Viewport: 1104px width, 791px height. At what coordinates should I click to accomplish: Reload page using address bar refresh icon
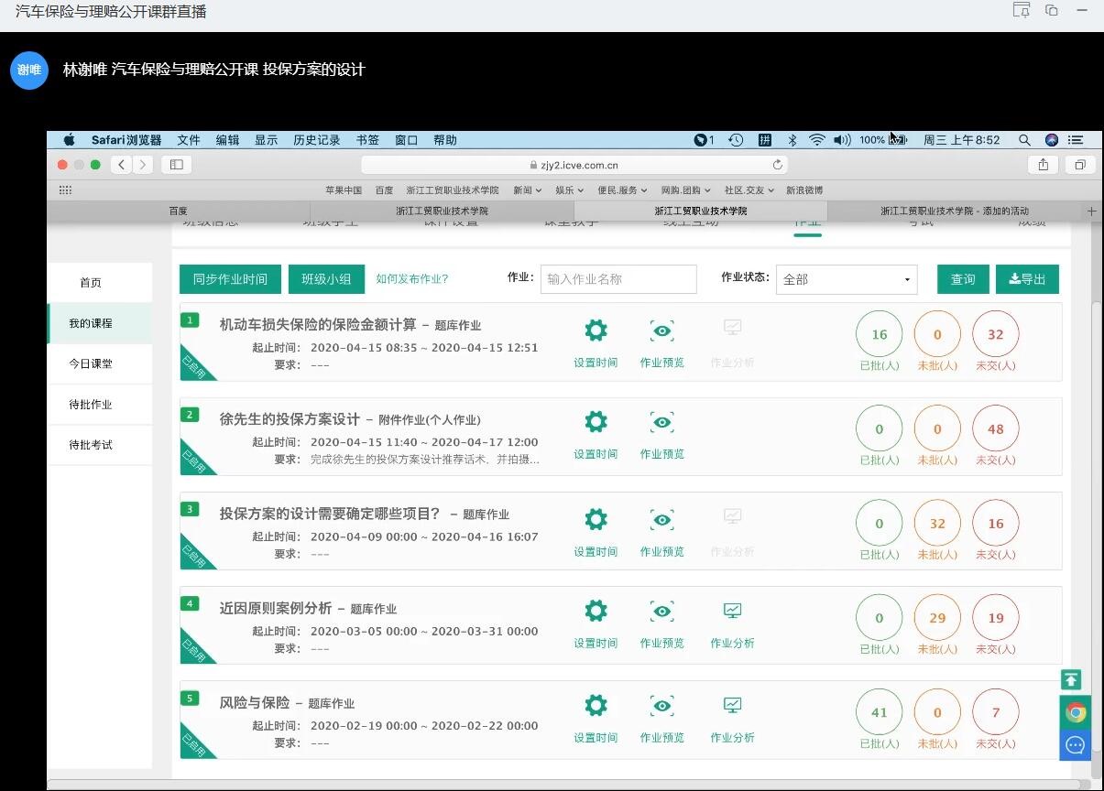778,166
